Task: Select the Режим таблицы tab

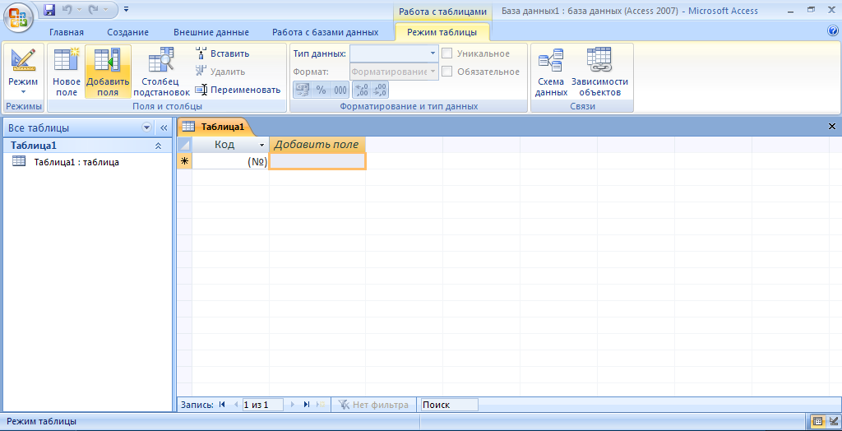Action: coord(442,32)
